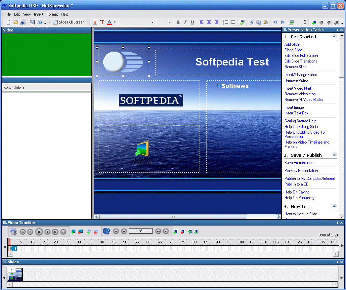346x290 pixels.
Task: Open the Insert menu
Action: [39, 14]
